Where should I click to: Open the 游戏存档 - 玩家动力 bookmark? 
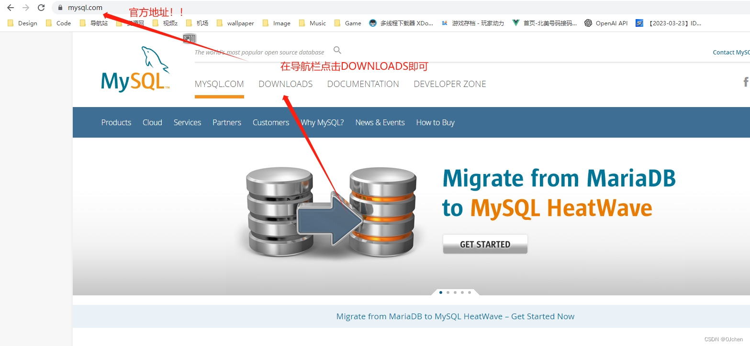pos(472,23)
